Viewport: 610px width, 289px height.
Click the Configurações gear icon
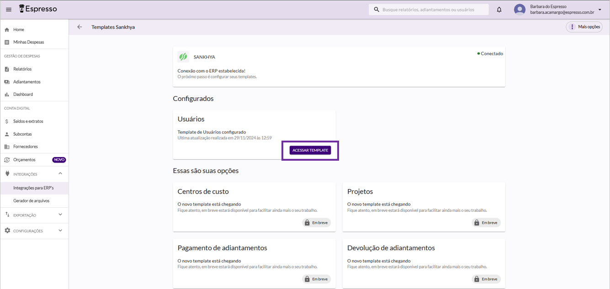[x=7, y=231]
